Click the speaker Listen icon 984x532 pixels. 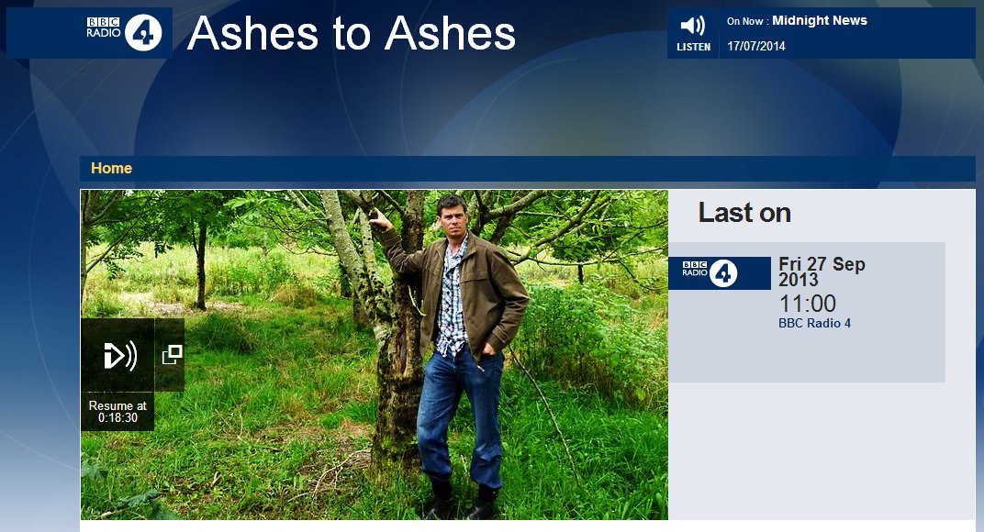coord(693,26)
